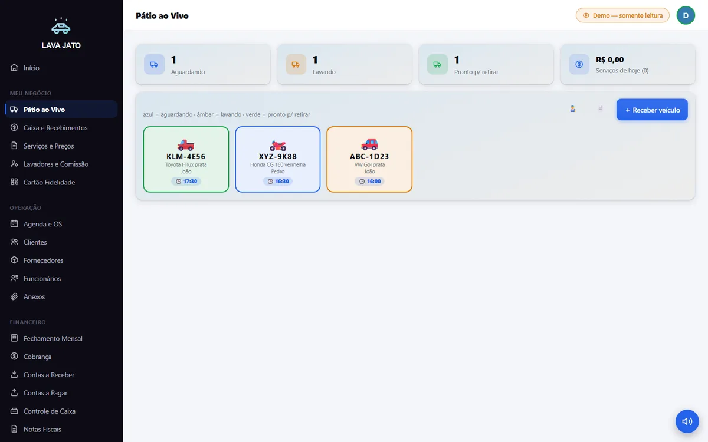Click the green truck icon for Pronto p/ retirar
Image resolution: width=708 pixels, height=442 pixels.
pos(437,64)
